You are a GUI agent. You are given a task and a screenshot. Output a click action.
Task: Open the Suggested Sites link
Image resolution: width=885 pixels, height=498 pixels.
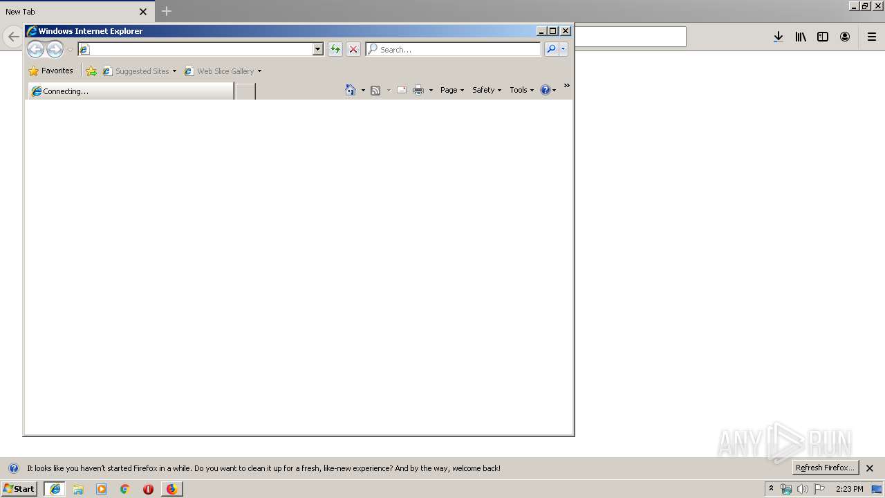coord(139,71)
